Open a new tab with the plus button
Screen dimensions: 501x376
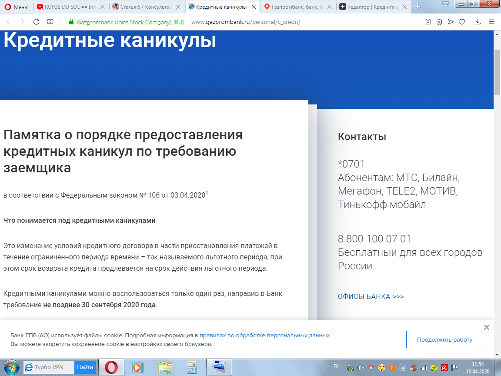point(417,7)
